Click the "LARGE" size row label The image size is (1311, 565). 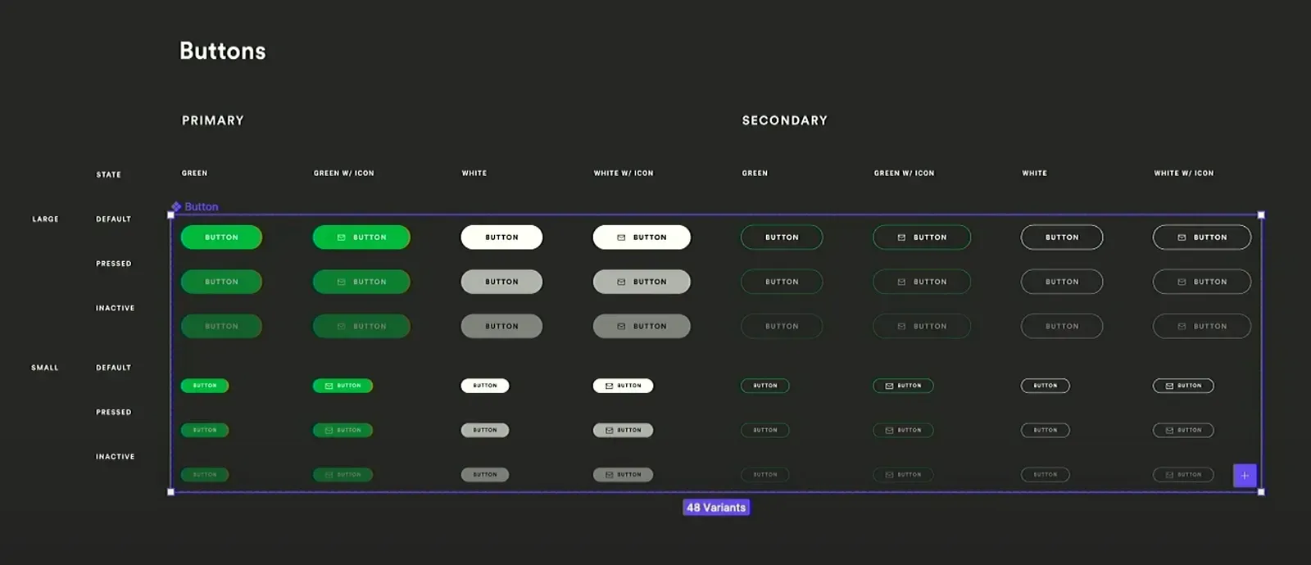[x=45, y=219]
